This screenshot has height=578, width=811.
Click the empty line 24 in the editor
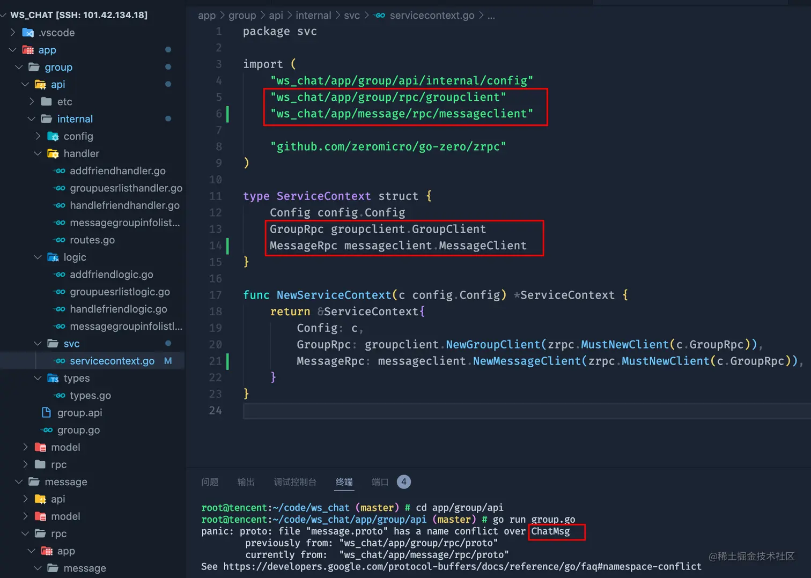(527, 411)
